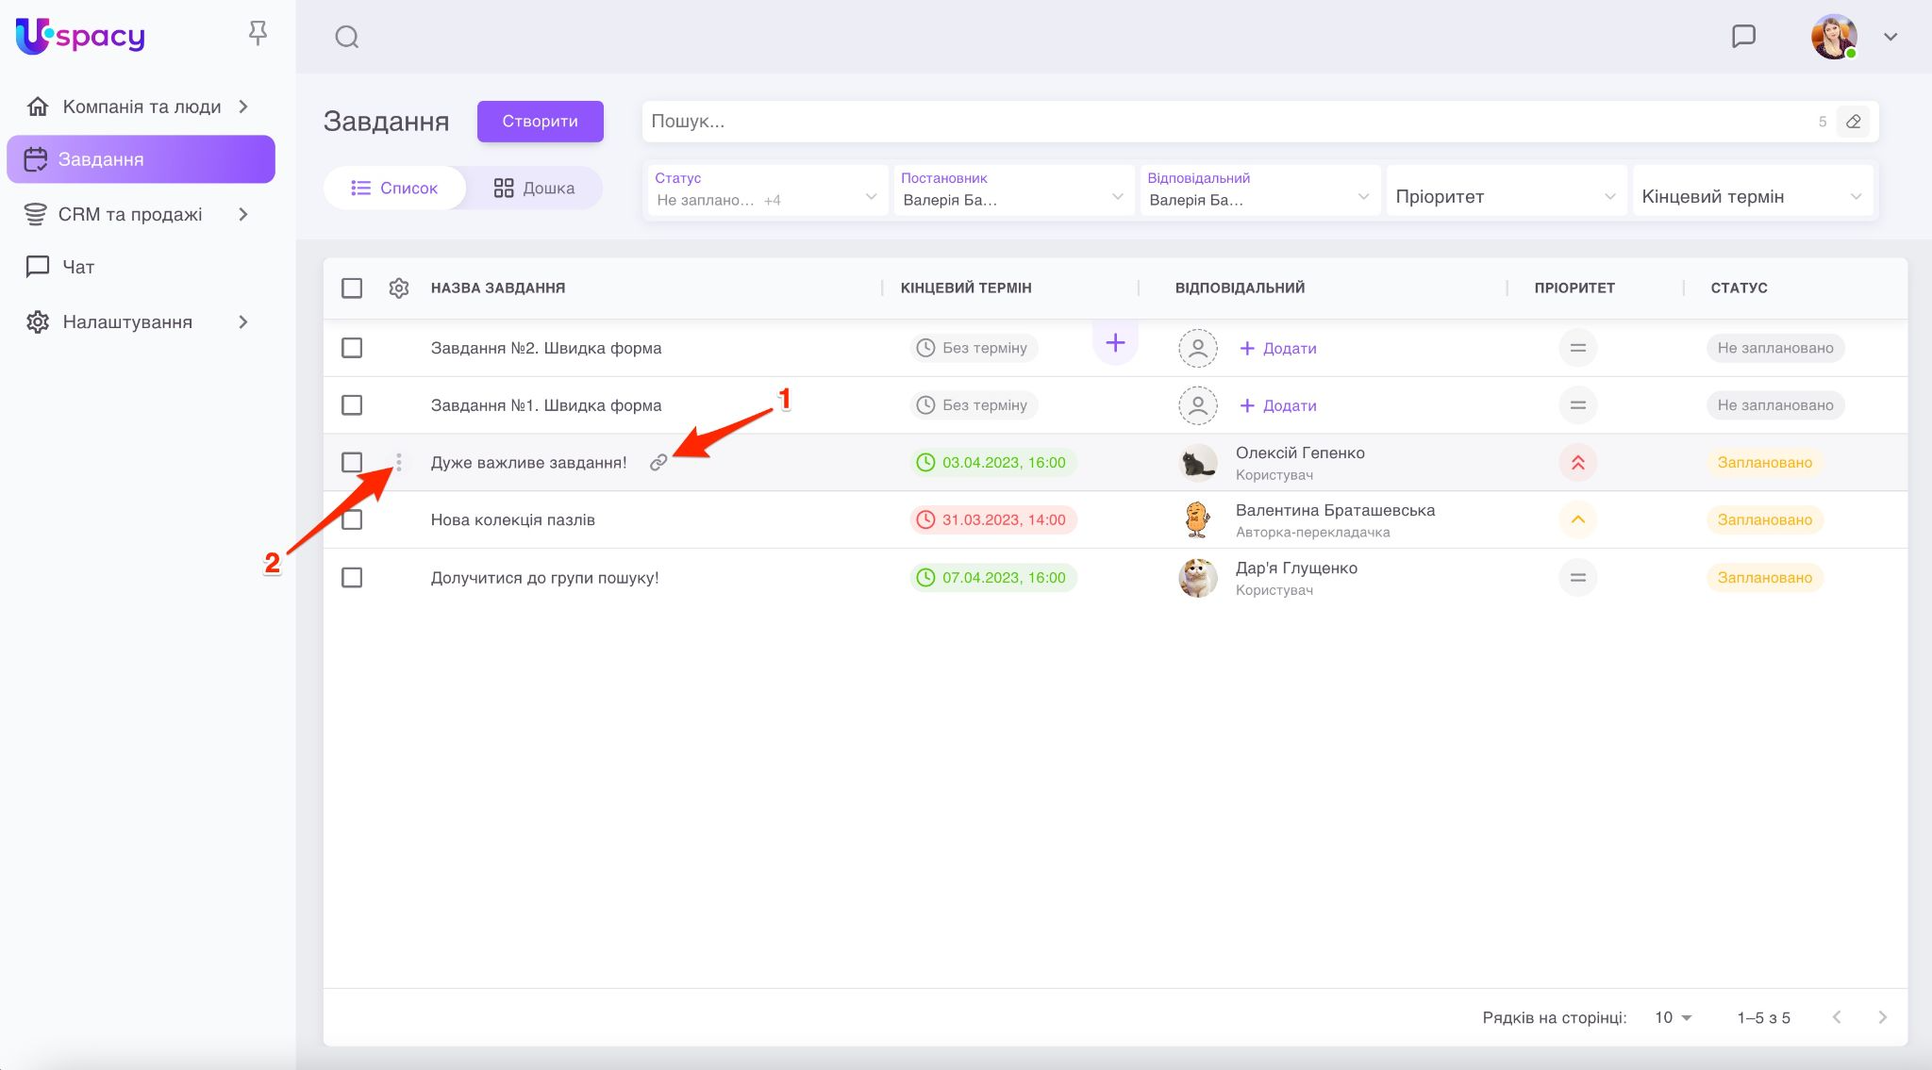The image size is (1932, 1070).
Task: Open the Статус filter dropdown
Action: pyautogui.click(x=766, y=189)
